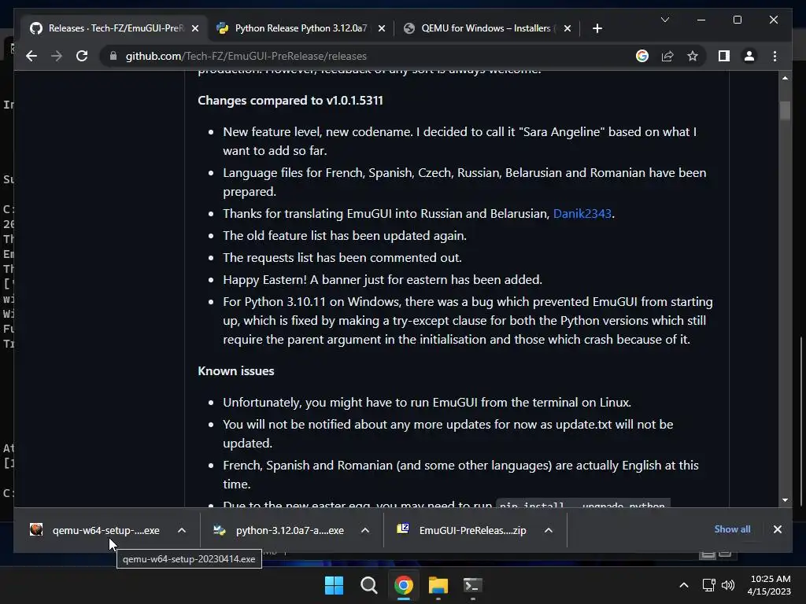This screenshot has width=806, height=604.
Task: Open network status tray icon
Action: pos(709,585)
